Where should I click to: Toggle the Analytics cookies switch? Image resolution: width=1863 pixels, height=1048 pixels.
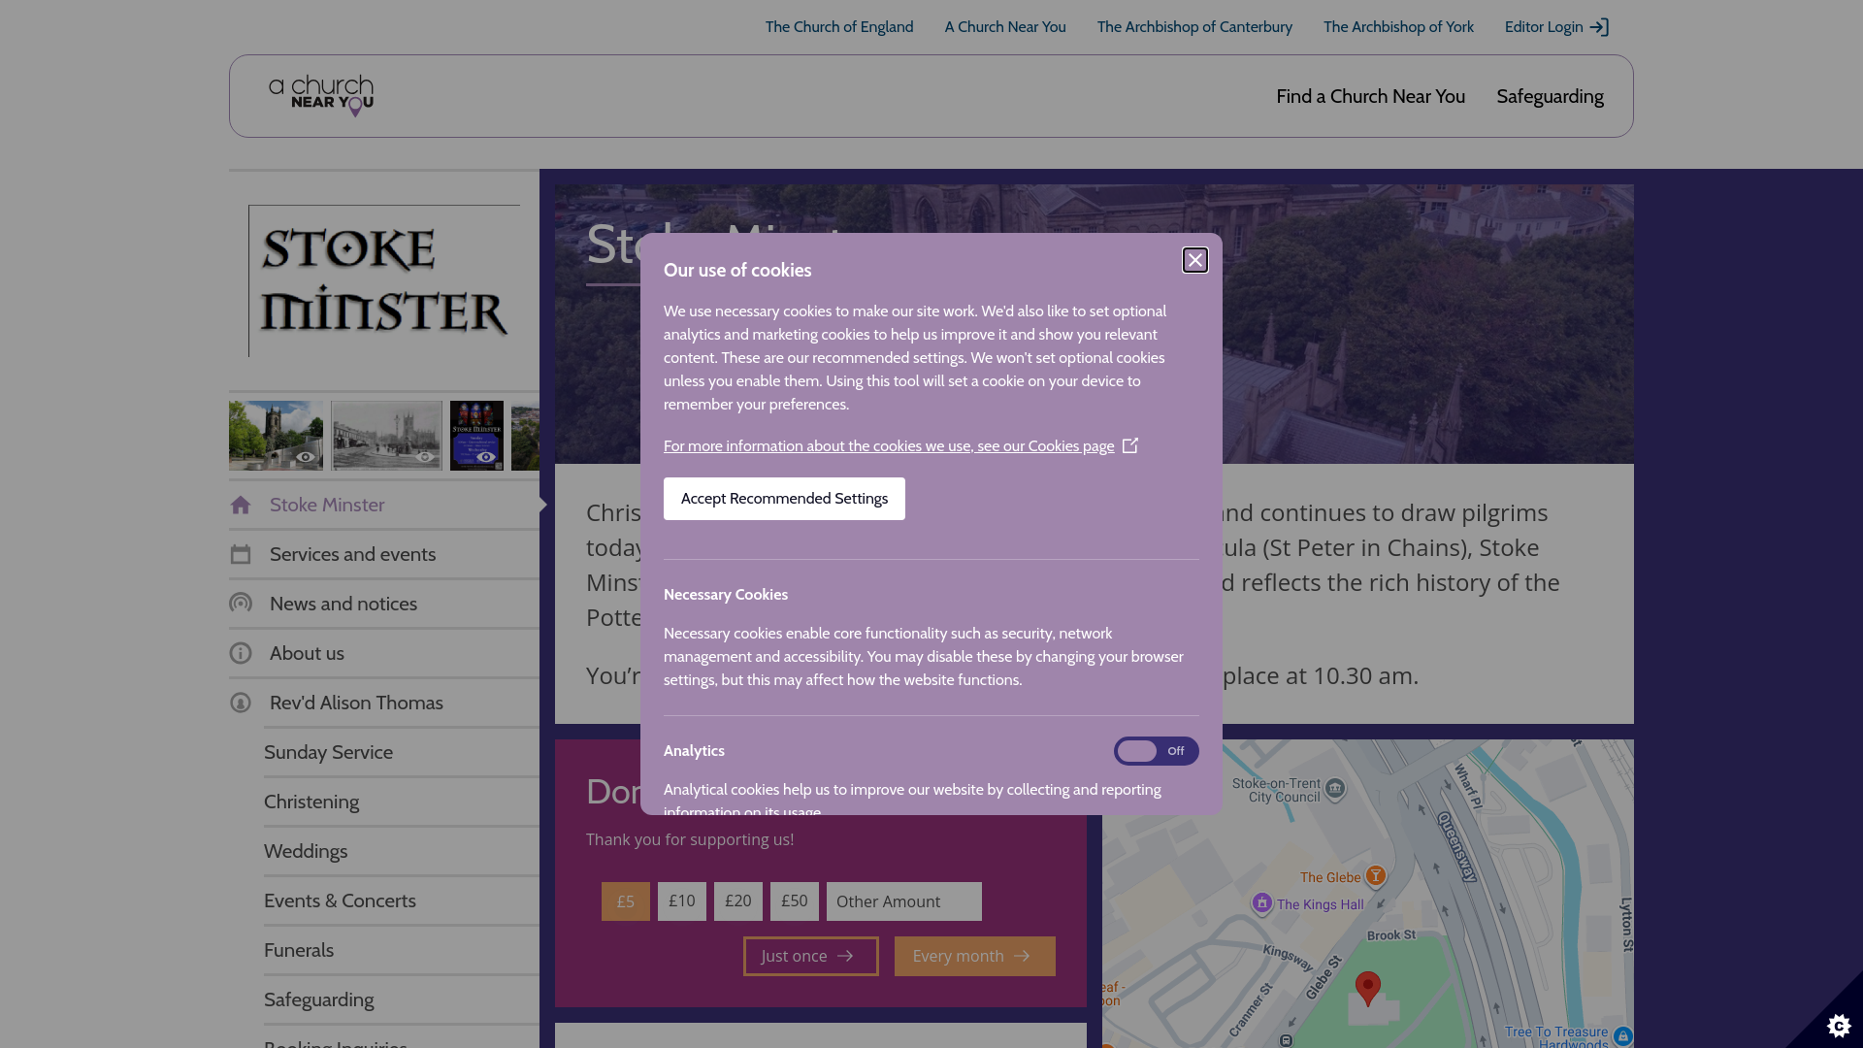tap(1156, 751)
